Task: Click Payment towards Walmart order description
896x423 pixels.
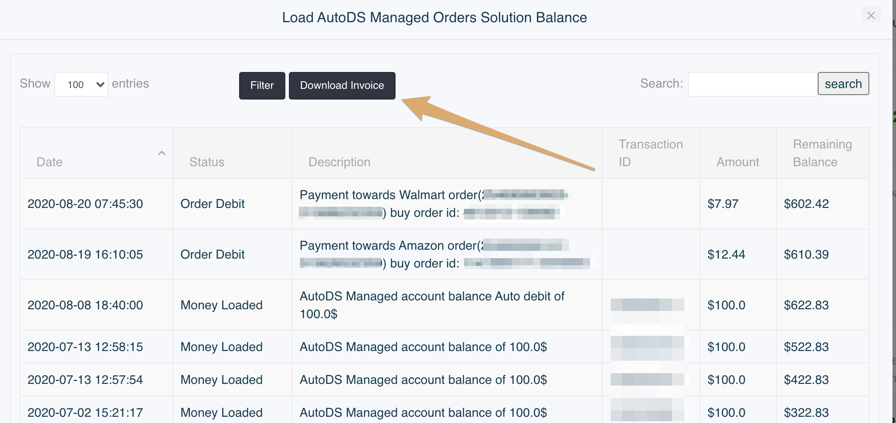Action: 433,204
